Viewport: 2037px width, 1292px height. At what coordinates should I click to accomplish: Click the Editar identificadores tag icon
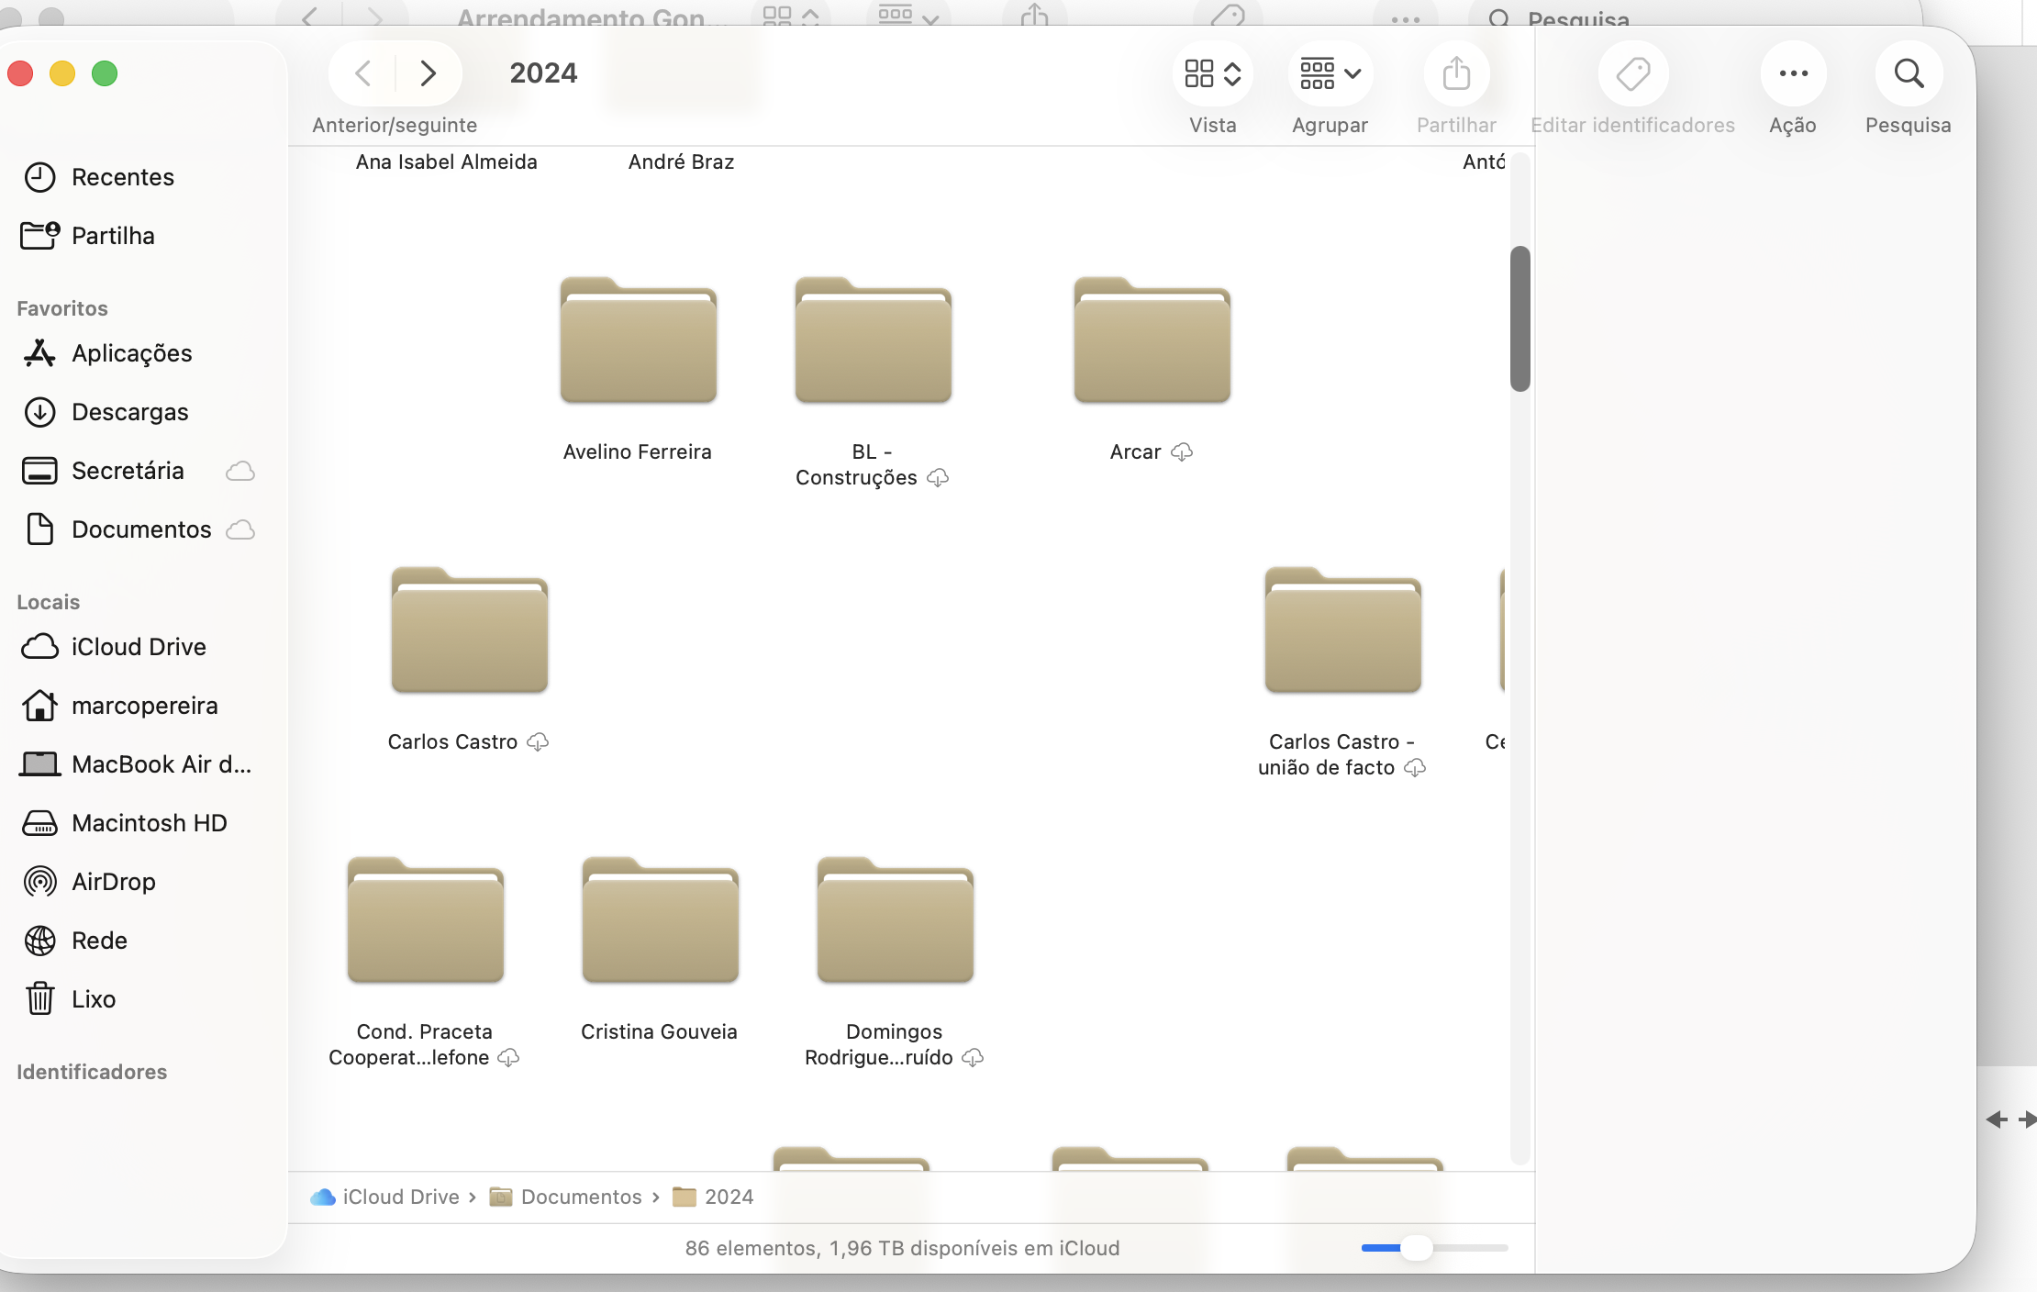(1632, 73)
